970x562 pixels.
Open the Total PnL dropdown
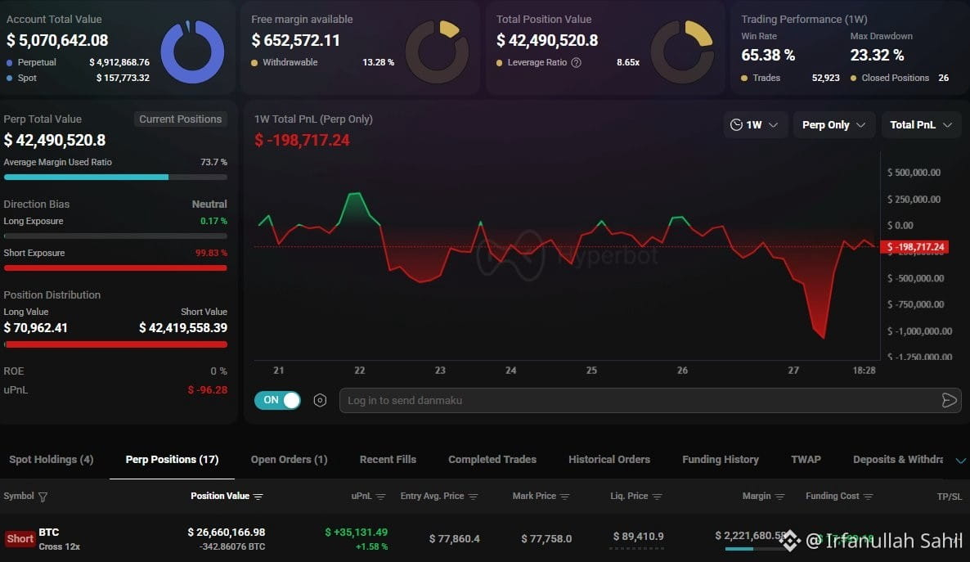click(x=921, y=125)
